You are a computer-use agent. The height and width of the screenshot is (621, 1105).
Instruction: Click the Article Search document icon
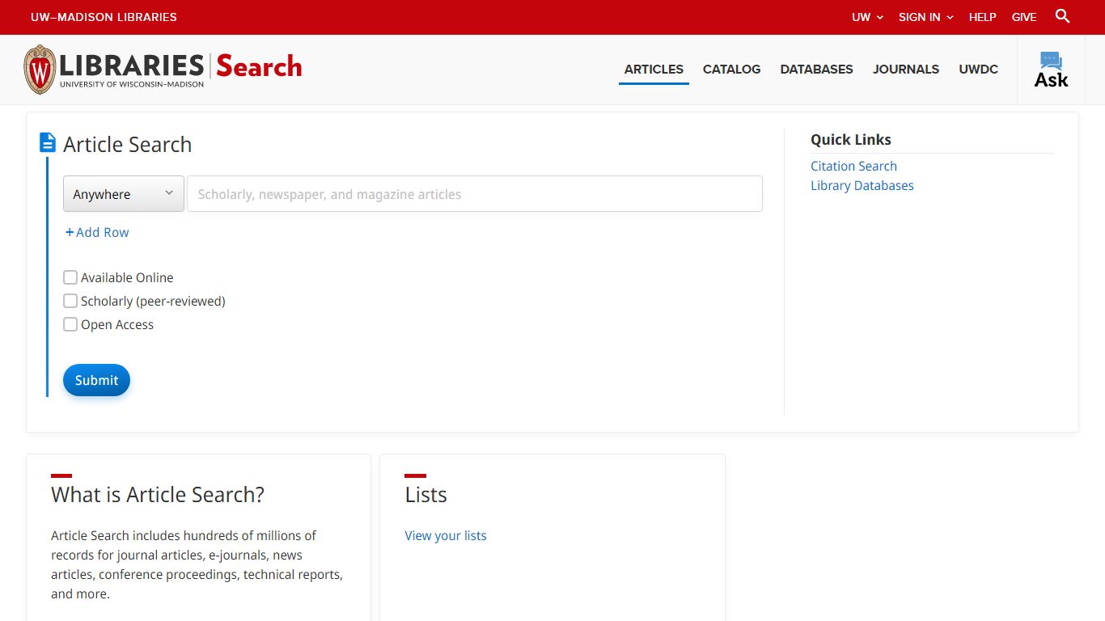(48, 143)
